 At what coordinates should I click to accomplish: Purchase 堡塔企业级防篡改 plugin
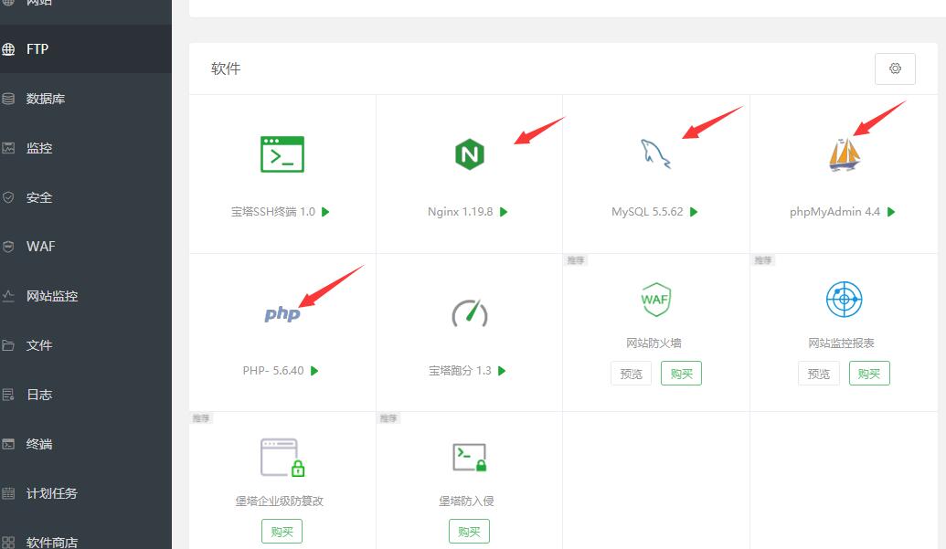coord(282,532)
